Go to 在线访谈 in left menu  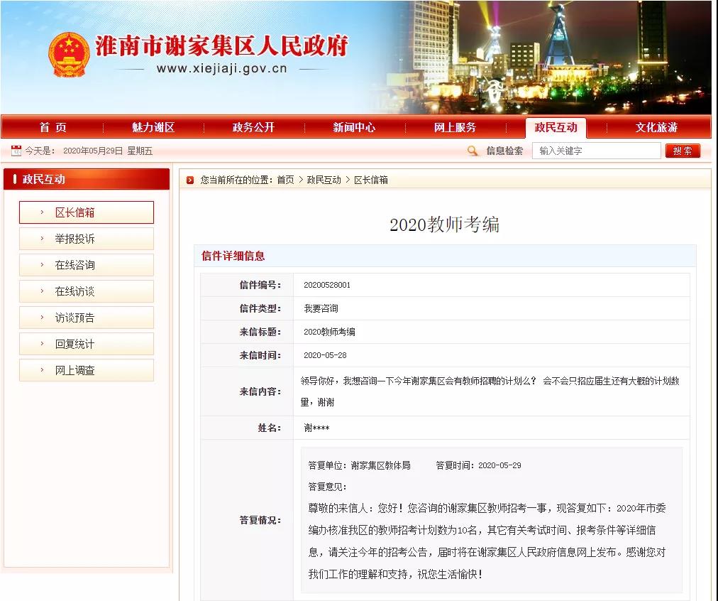[86, 291]
